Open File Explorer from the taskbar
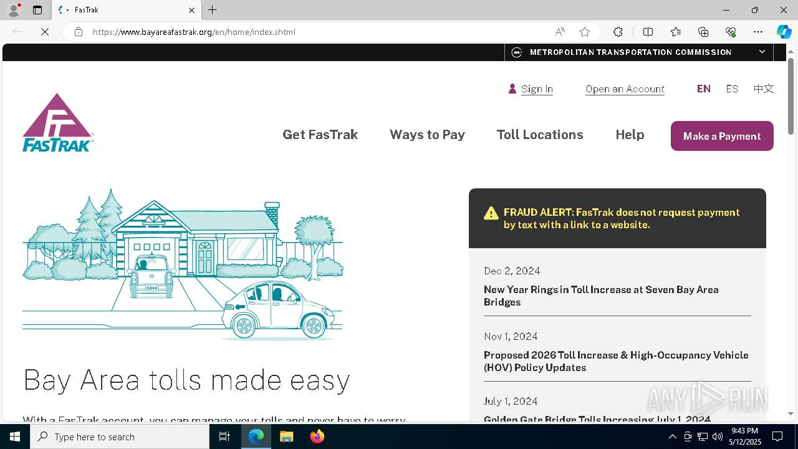 coord(287,437)
